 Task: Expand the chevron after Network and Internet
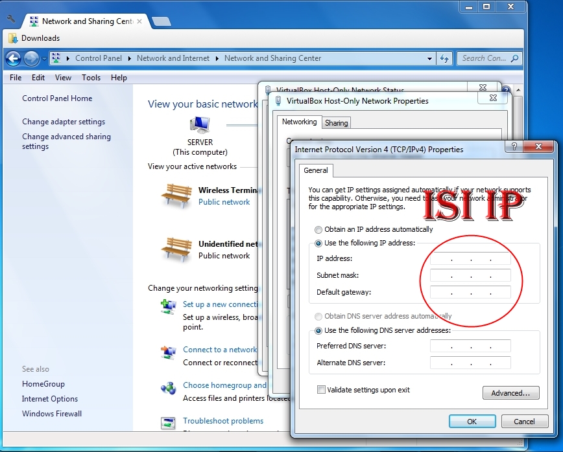tap(217, 58)
